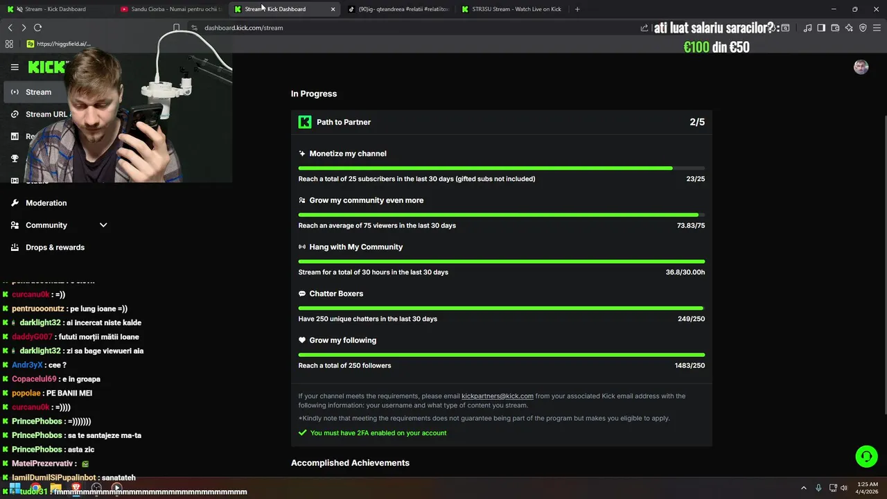887x499 pixels.
Task: Click the green support chat bubble
Action: point(866,456)
